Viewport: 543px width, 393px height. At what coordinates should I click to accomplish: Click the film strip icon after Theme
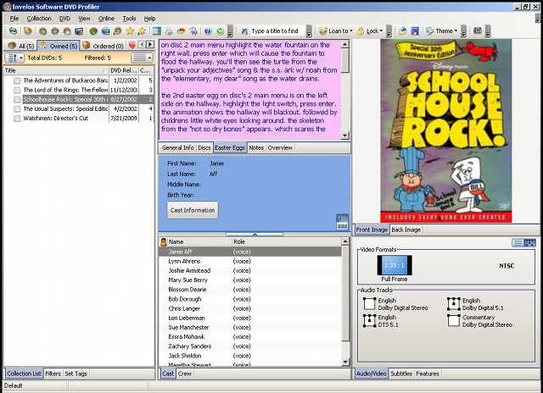click(x=478, y=30)
